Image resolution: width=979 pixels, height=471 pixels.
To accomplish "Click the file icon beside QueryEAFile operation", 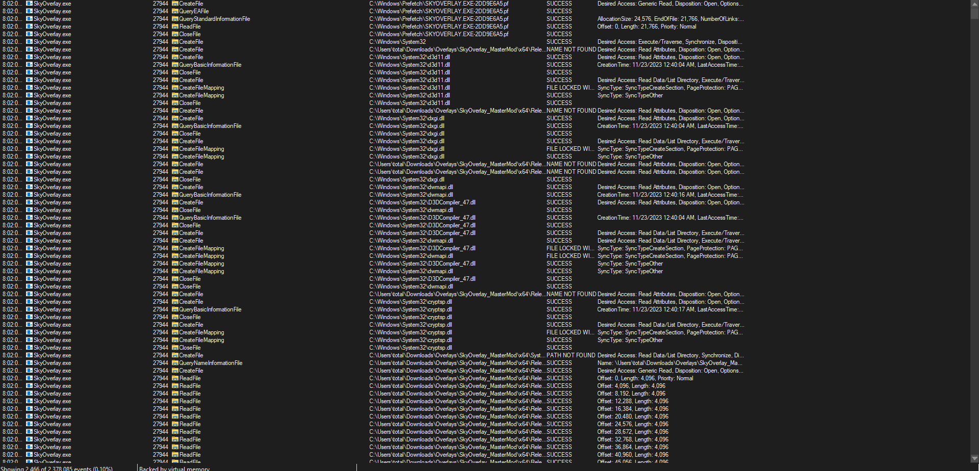I will pyautogui.click(x=175, y=11).
